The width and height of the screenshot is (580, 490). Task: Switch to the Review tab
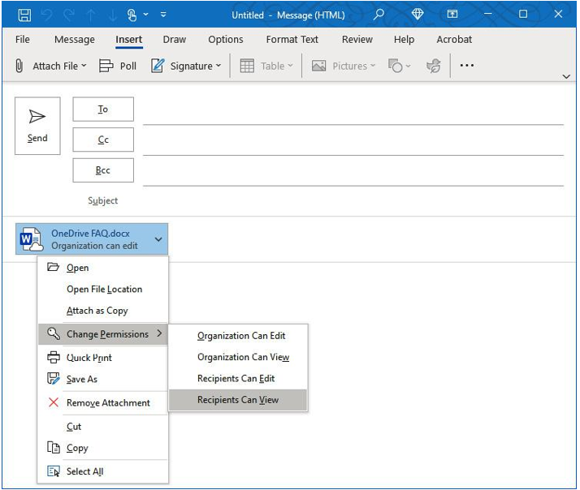(x=357, y=39)
